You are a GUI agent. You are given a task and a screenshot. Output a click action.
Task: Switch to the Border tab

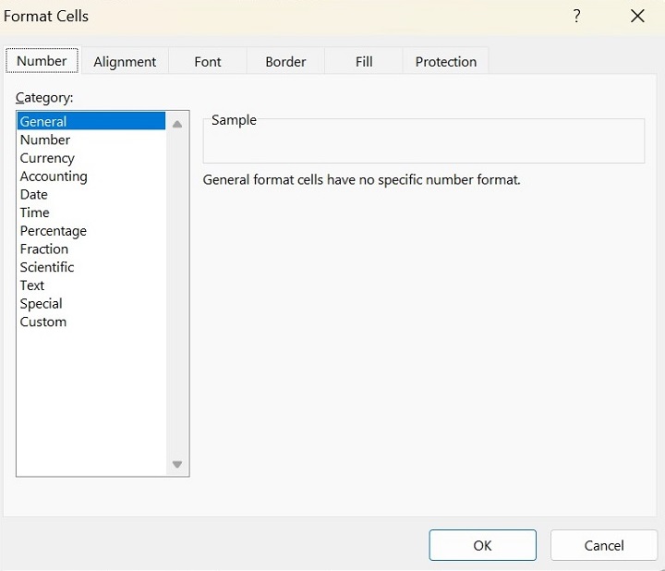coord(285,62)
